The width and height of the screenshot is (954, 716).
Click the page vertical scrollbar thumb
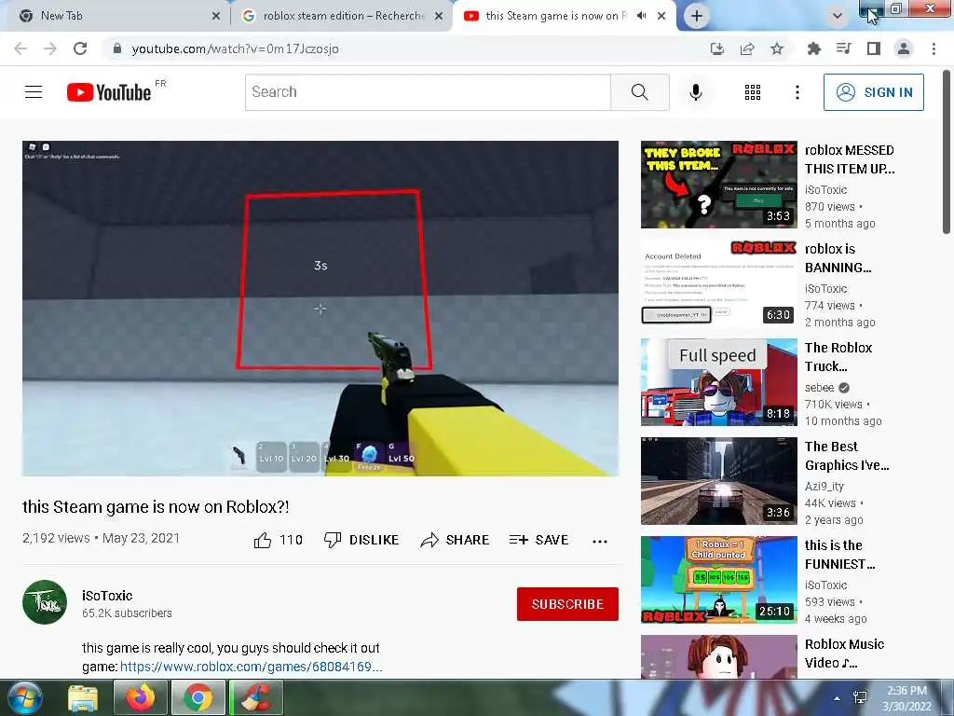[947, 151]
